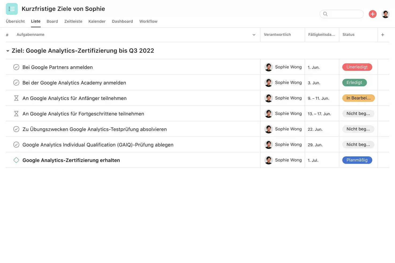Open the Unerledigt status dropdown
This screenshot has width=395, height=263.
click(x=357, y=67)
